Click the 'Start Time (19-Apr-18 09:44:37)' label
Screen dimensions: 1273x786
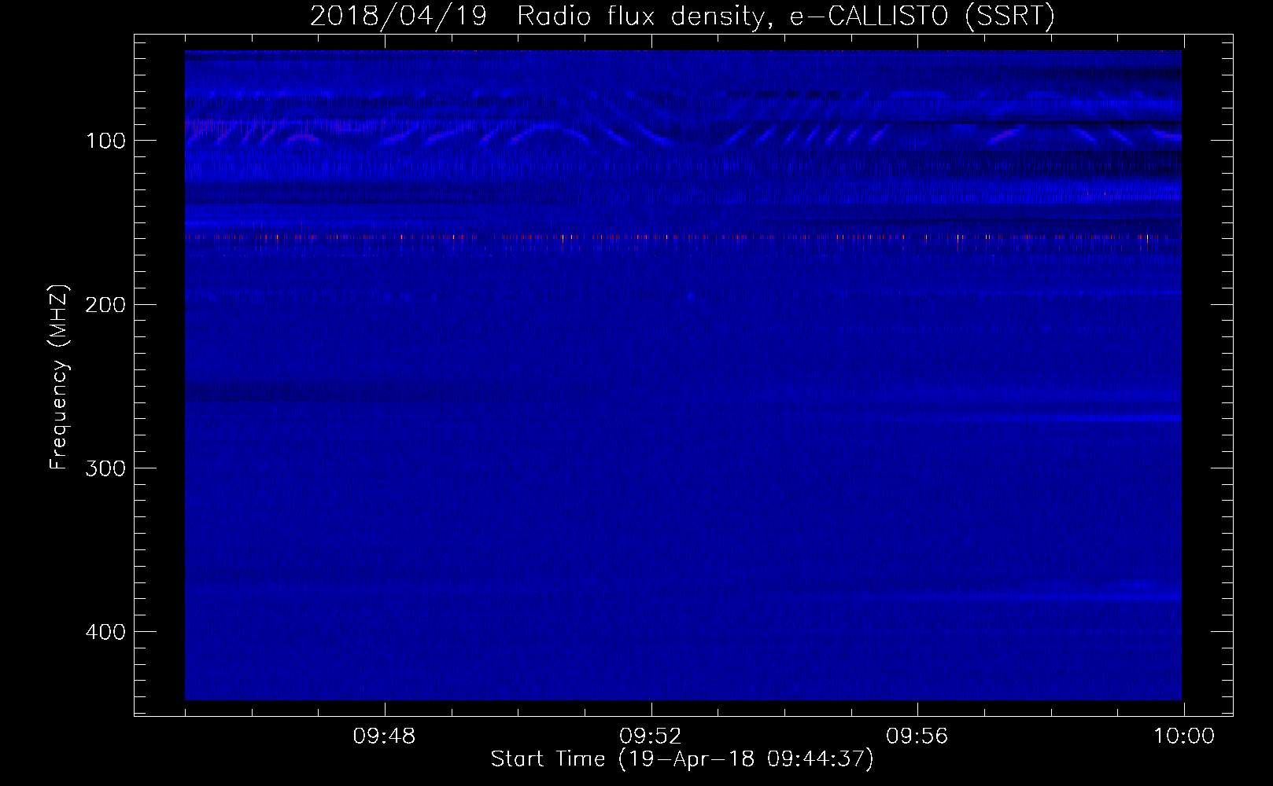[x=682, y=759]
